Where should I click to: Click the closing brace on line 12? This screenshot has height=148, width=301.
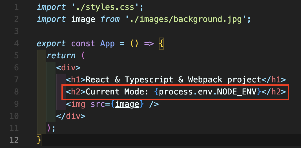click(x=39, y=140)
